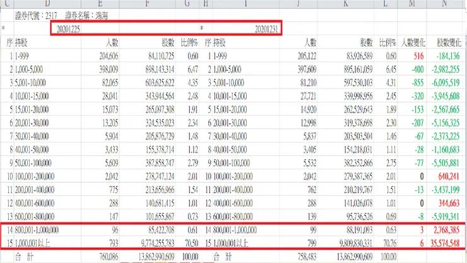Click cell showing 204,606 holders
This screenshot has height=263, width=467.
(x=109, y=56)
